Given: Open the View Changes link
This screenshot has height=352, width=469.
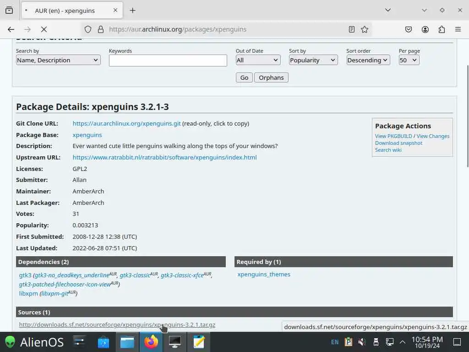Looking at the screenshot, I should pos(433,136).
